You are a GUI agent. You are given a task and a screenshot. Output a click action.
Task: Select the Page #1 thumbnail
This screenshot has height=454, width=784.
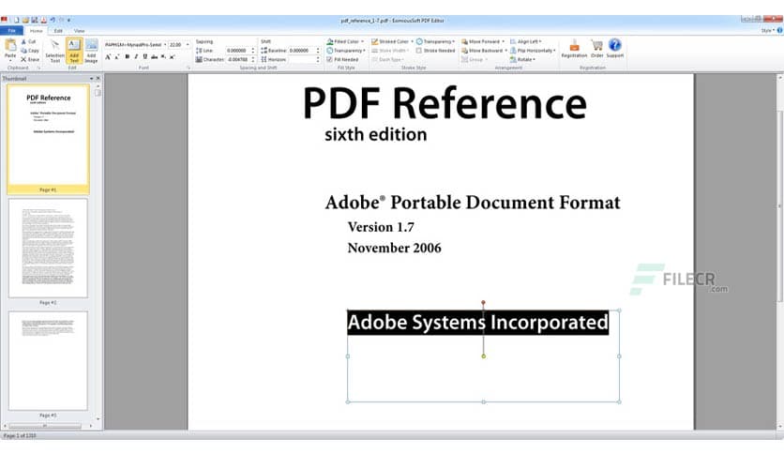(48, 139)
